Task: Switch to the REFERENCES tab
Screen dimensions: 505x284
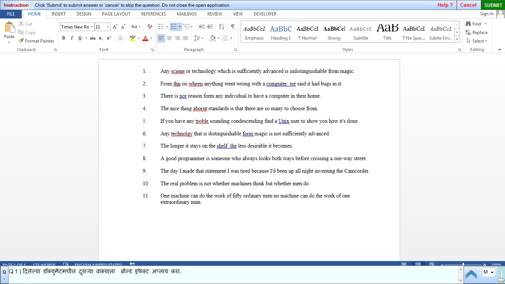Action: [154, 14]
